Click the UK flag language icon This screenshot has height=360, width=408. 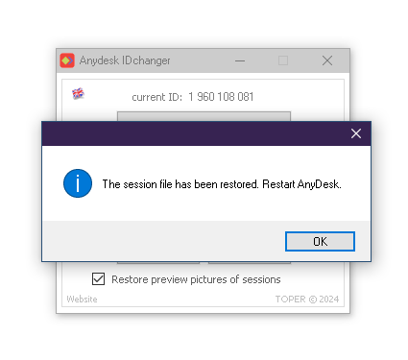tap(78, 94)
